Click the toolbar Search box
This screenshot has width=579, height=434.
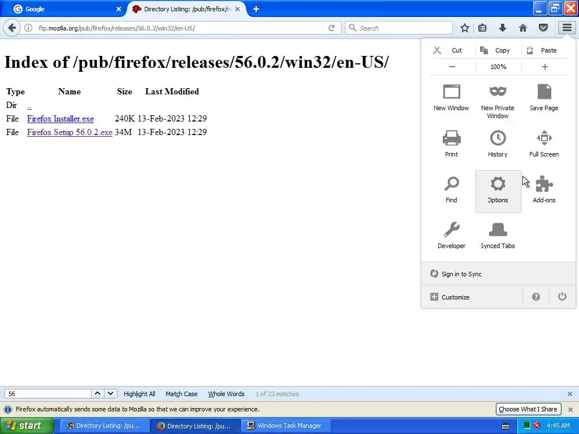coord(399,28)
